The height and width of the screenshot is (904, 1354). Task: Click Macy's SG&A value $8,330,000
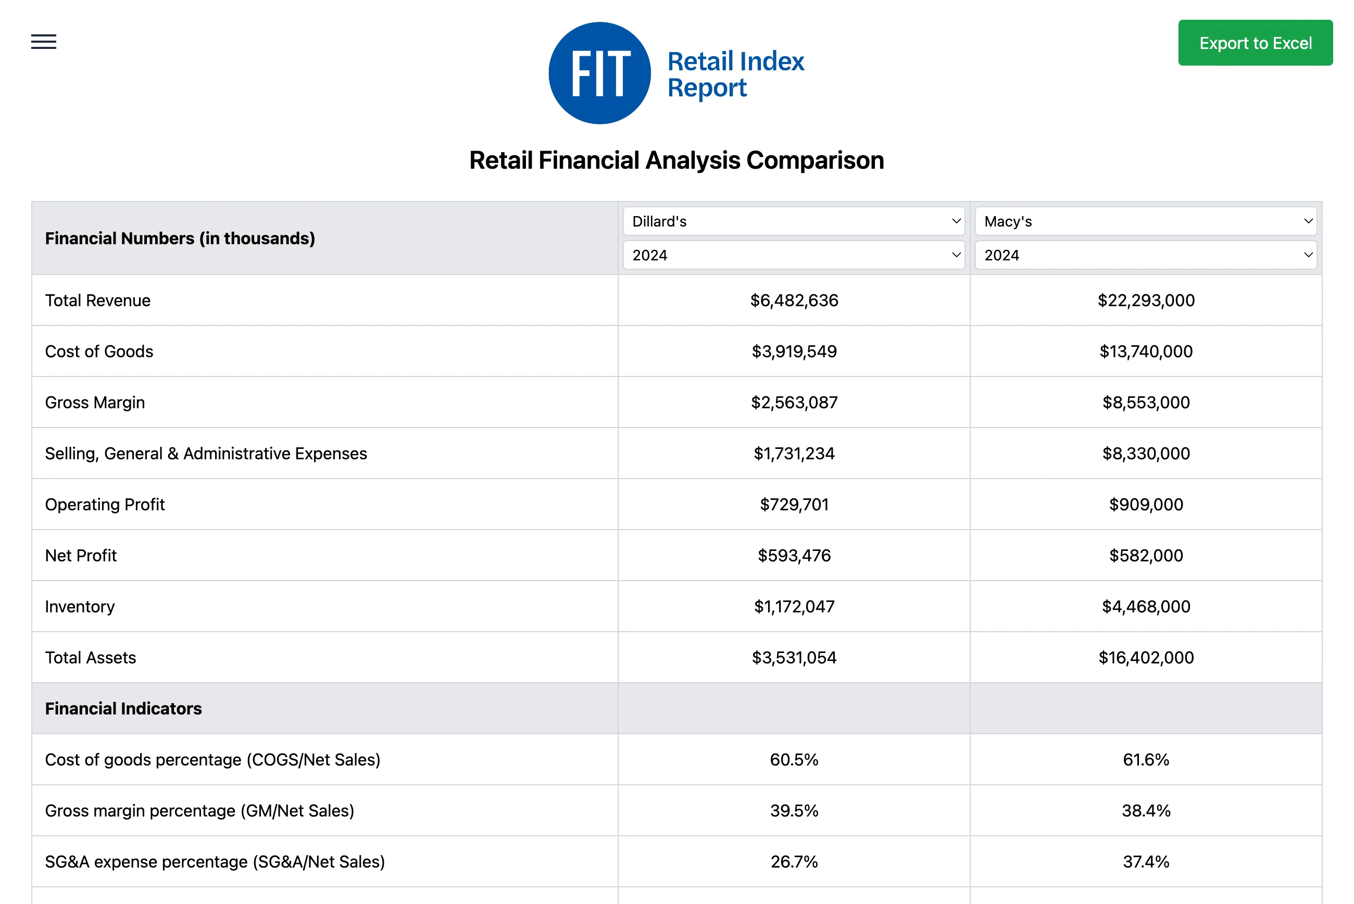click(x=1145, y=454)
